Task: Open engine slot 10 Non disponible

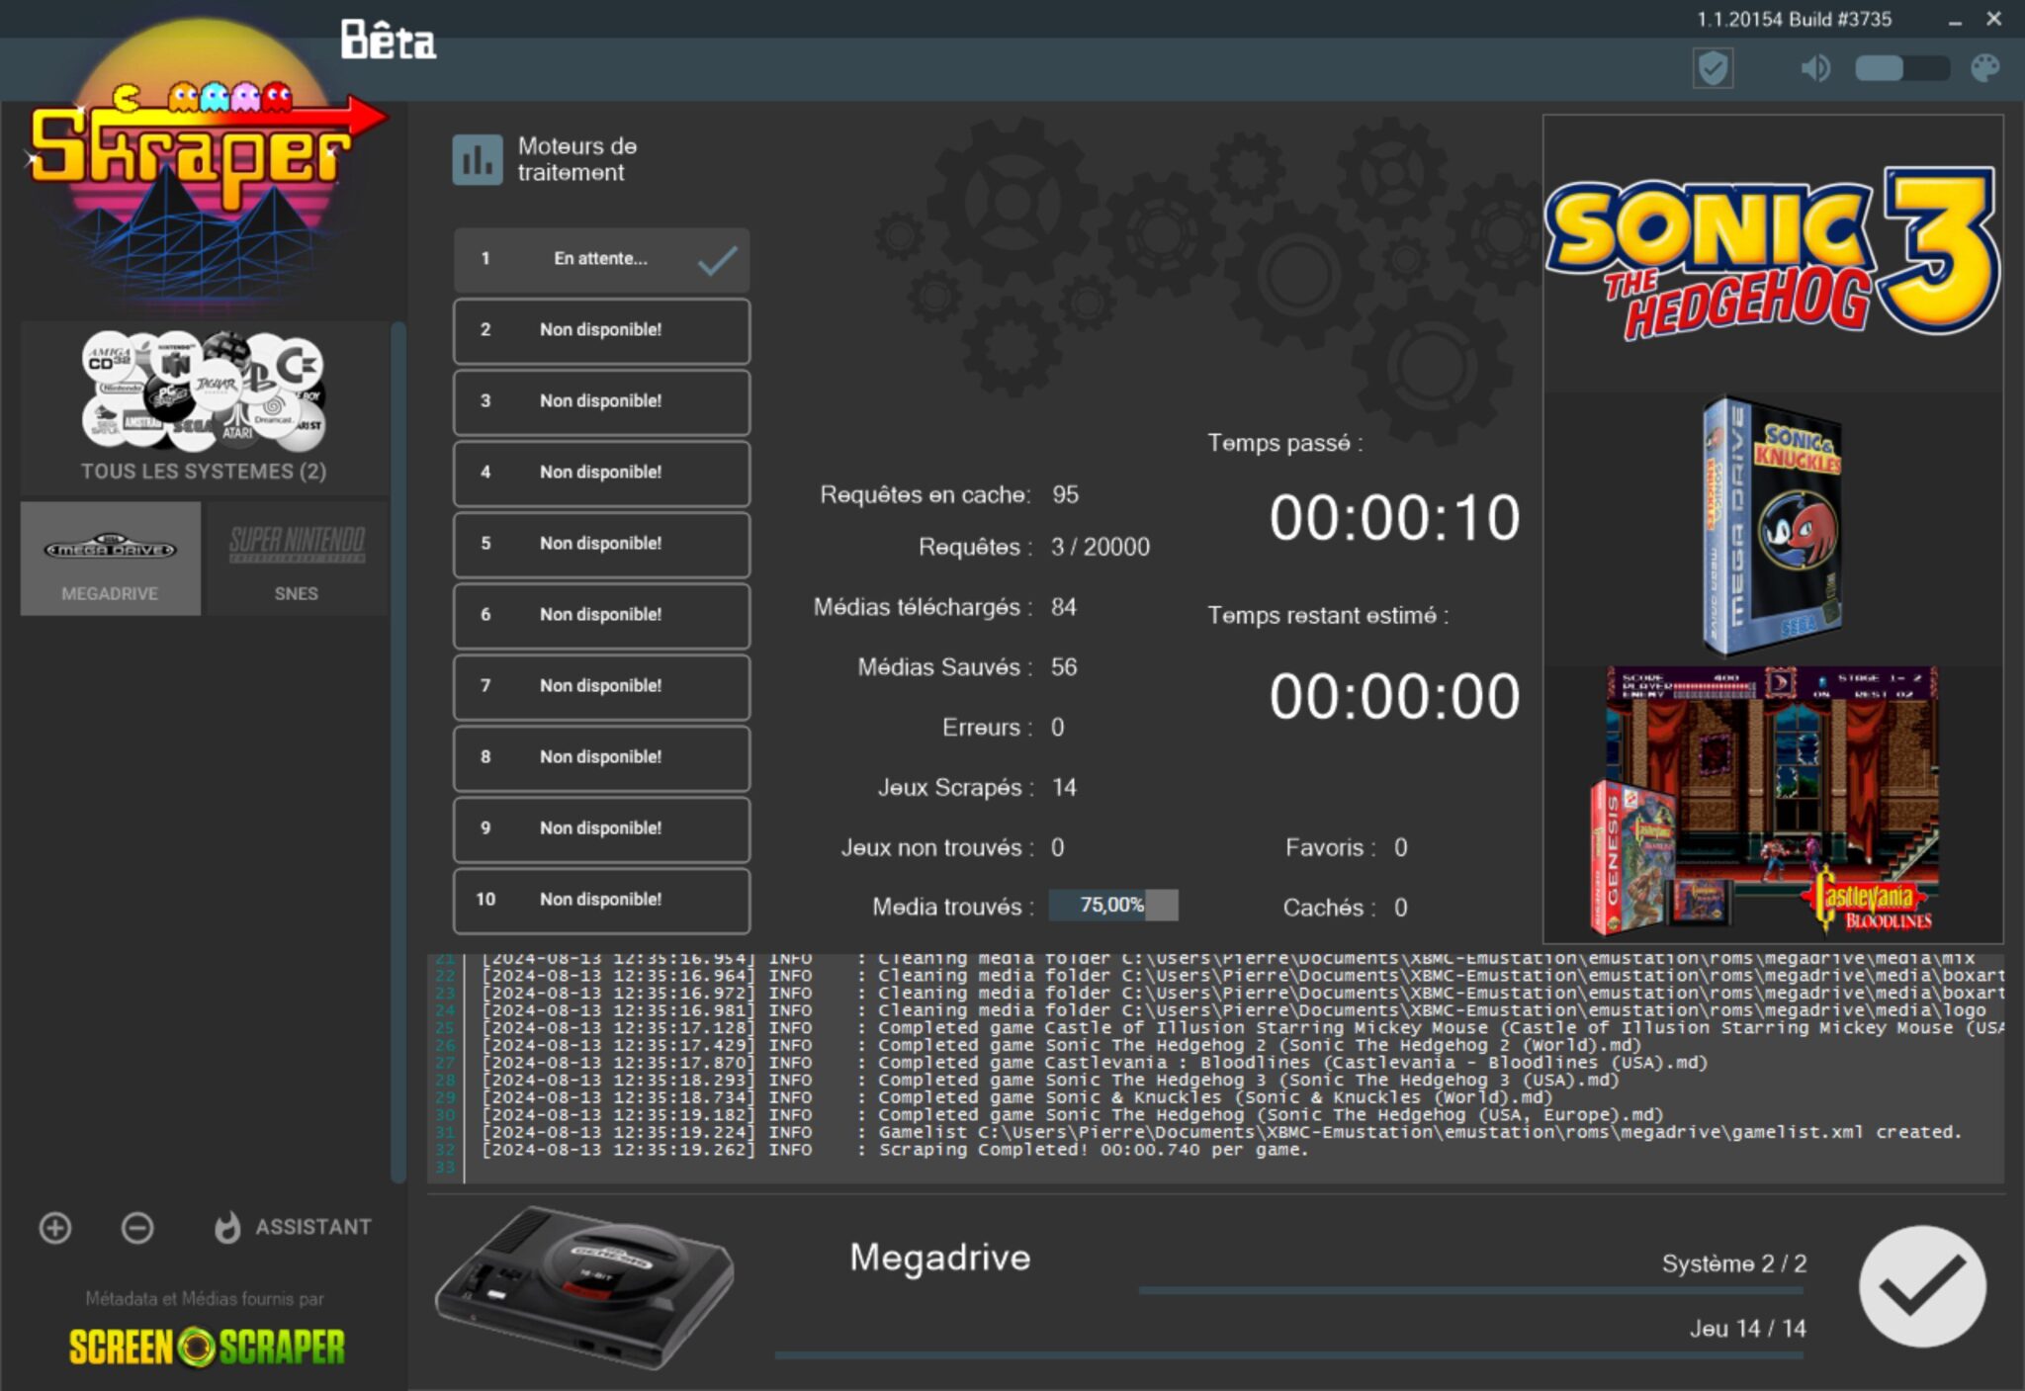Action: point(600,901)
